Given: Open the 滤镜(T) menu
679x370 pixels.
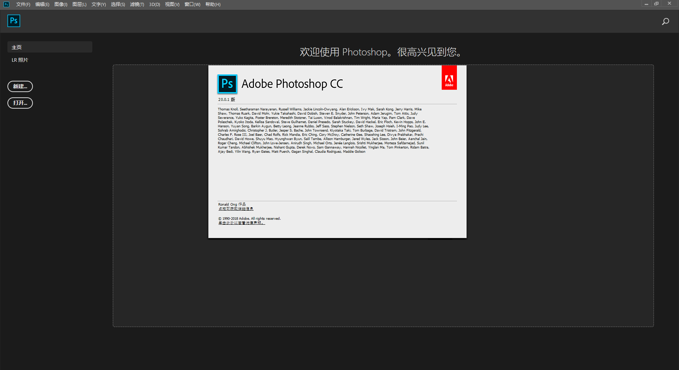Looking at the screenshot, I should [x=137, y=5].
